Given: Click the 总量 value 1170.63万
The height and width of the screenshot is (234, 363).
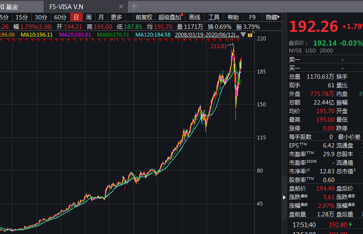Looking at the screenshot, I should click(320, 77).
